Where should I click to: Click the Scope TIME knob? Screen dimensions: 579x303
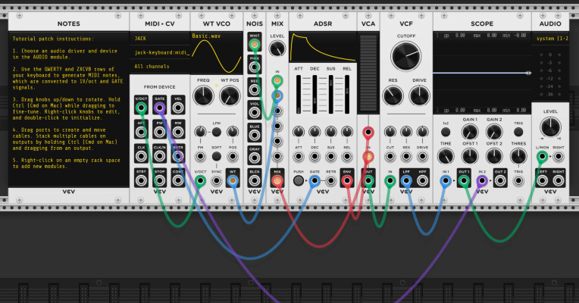pyautogui.click(x=446, y=155)
